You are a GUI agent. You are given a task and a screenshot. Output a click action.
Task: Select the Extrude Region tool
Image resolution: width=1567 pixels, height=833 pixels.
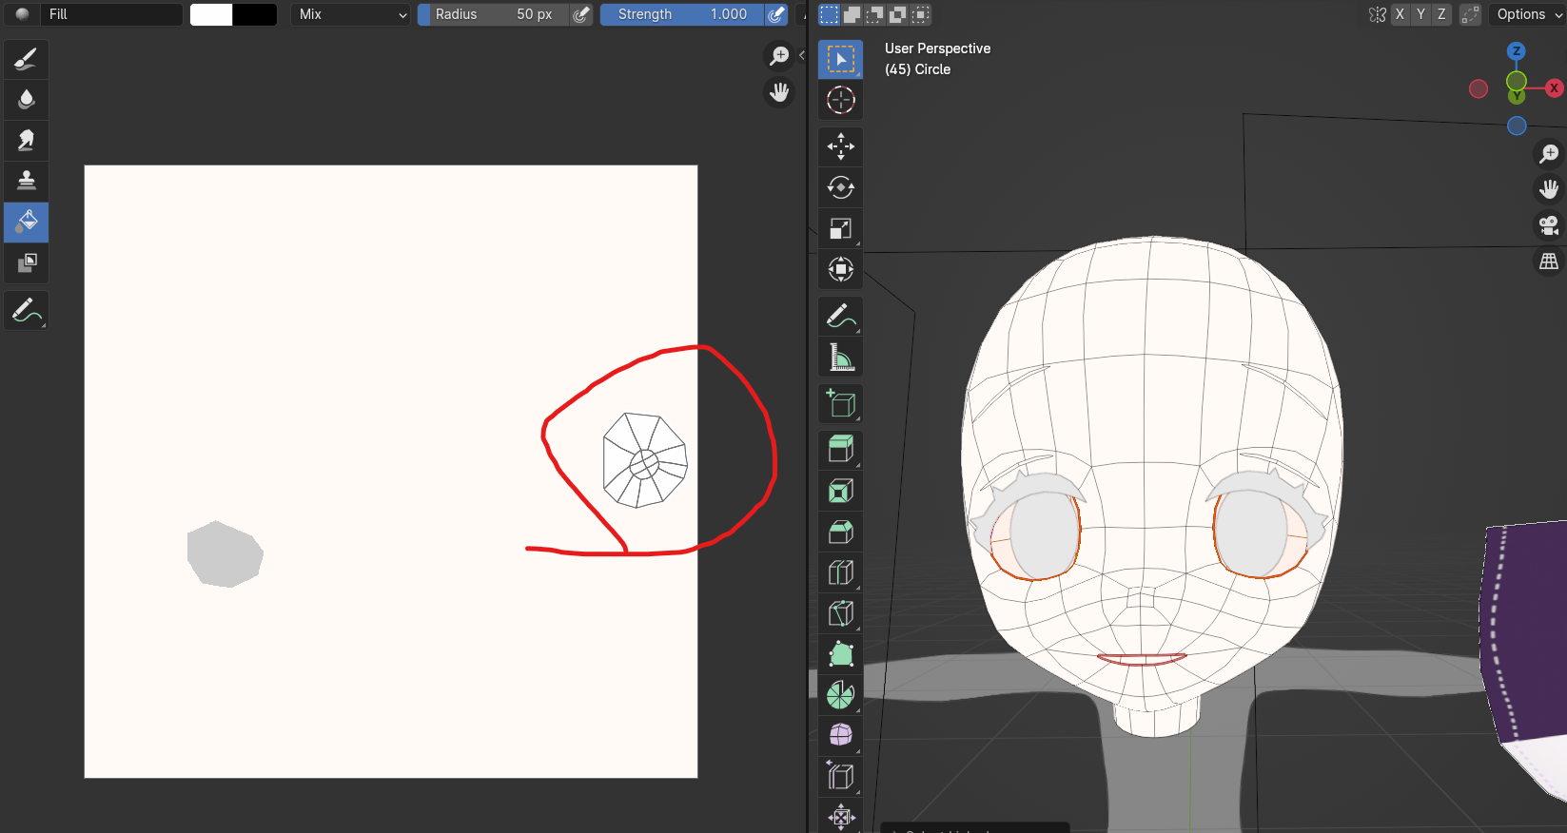tap(841, 450)
